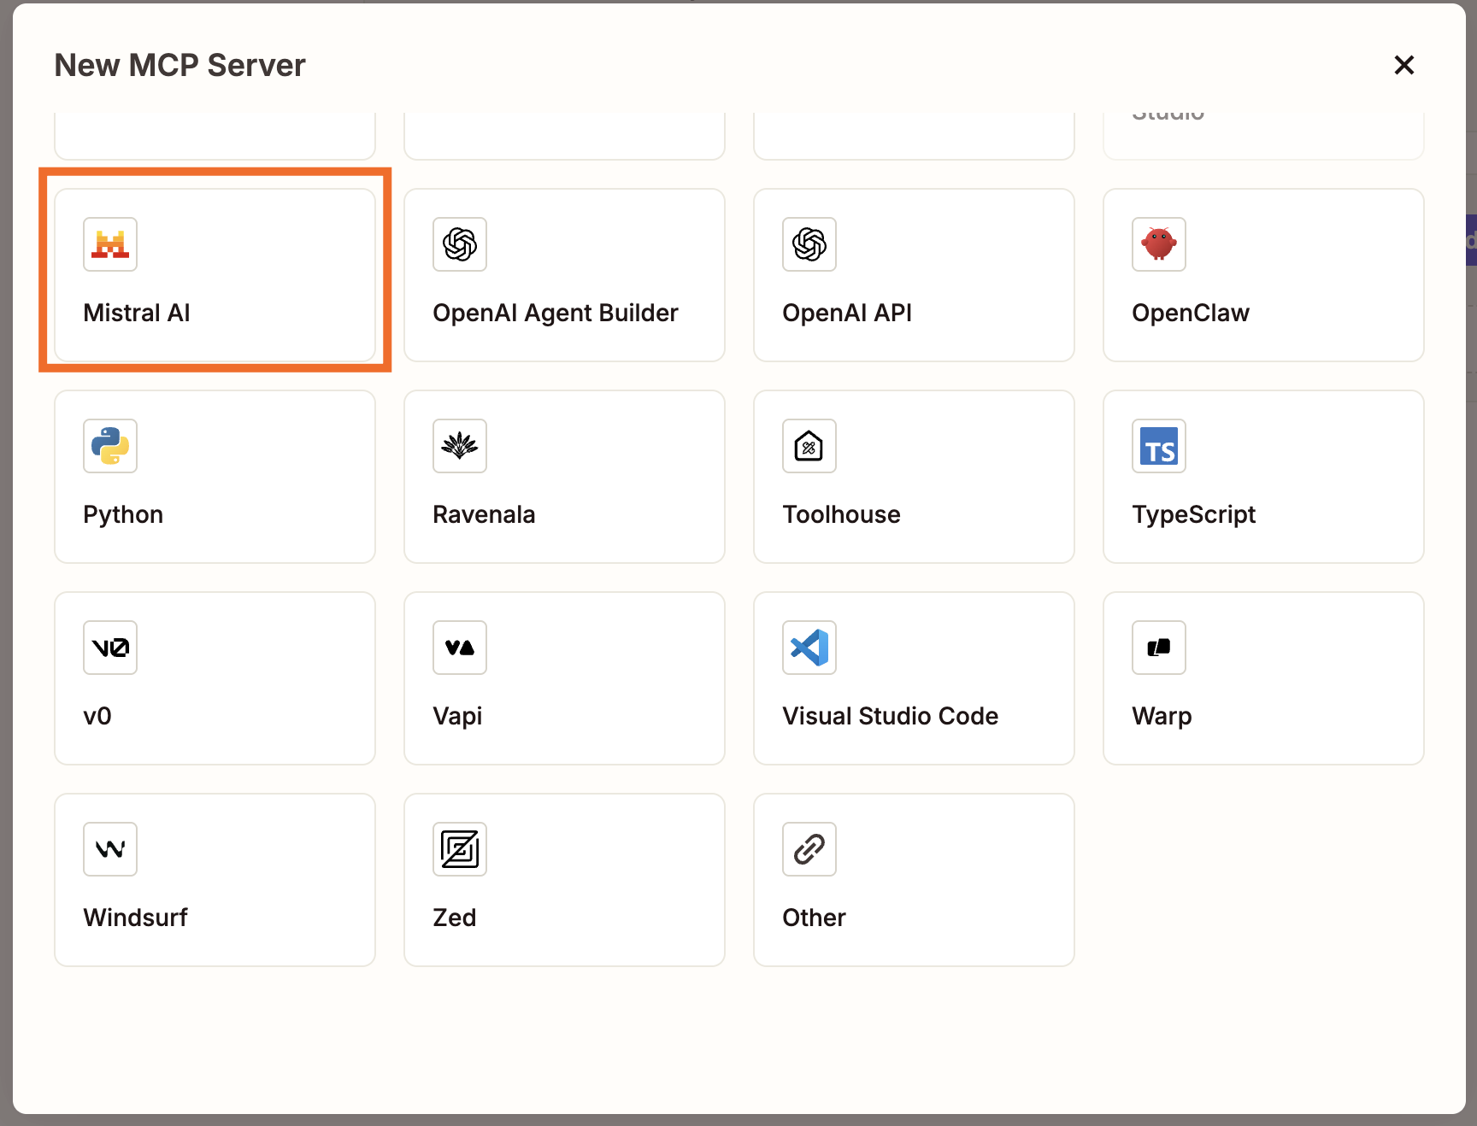Click the Zed editor logo icon
Image resolution: width=1477 pixels, height=1126 pixels.
coord(460,849)
